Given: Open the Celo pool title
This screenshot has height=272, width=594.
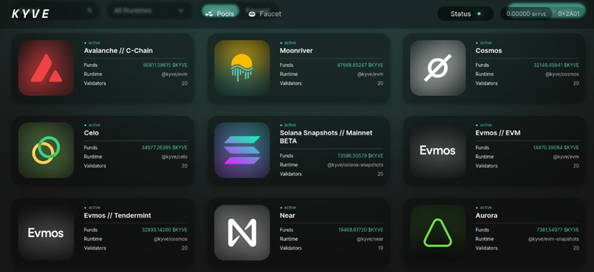Looking at the screenshot, I should (x=92, y=133).
